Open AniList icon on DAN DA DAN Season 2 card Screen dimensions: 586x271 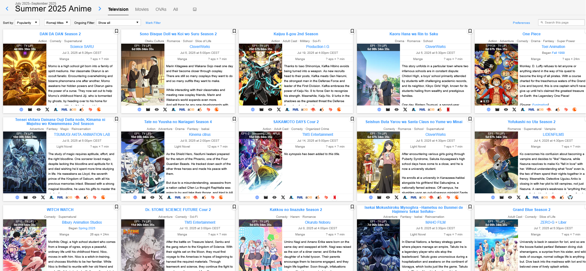pyautogui.click(x=56, y=110)
